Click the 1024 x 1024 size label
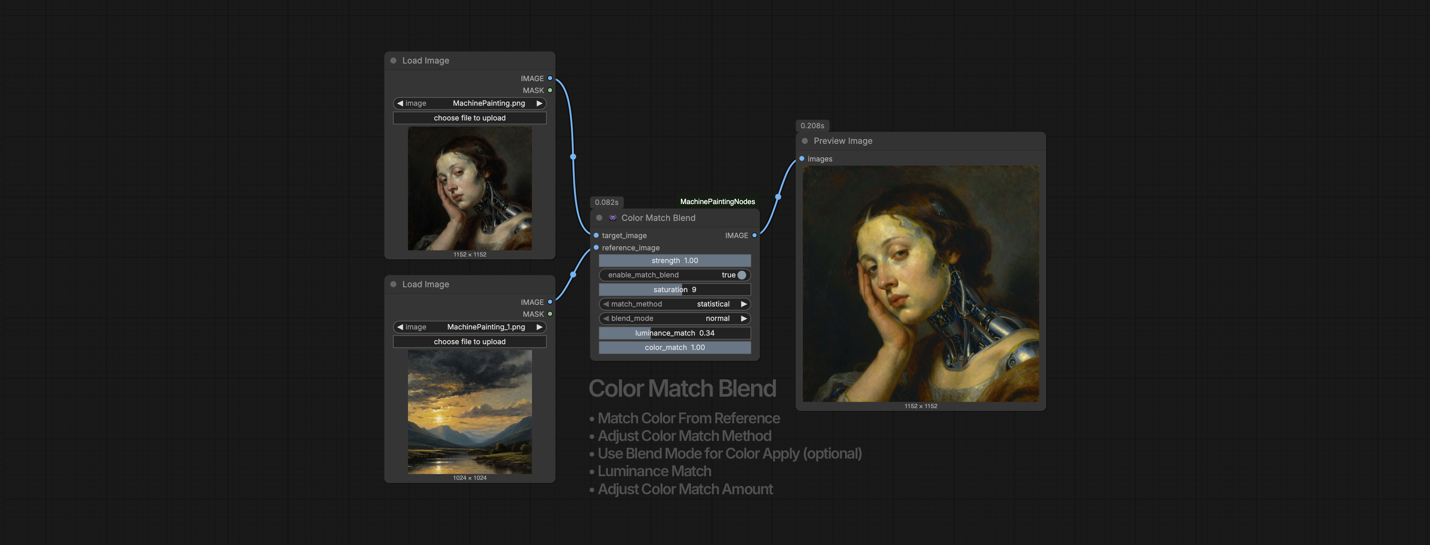 pos(470,478)
